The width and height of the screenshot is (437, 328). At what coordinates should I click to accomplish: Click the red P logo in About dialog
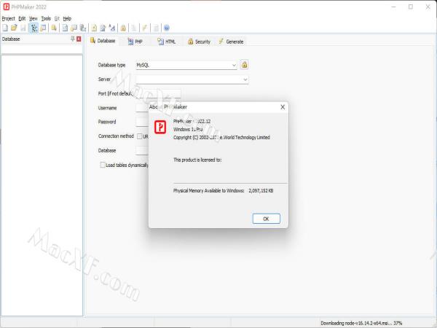(160, 127)
